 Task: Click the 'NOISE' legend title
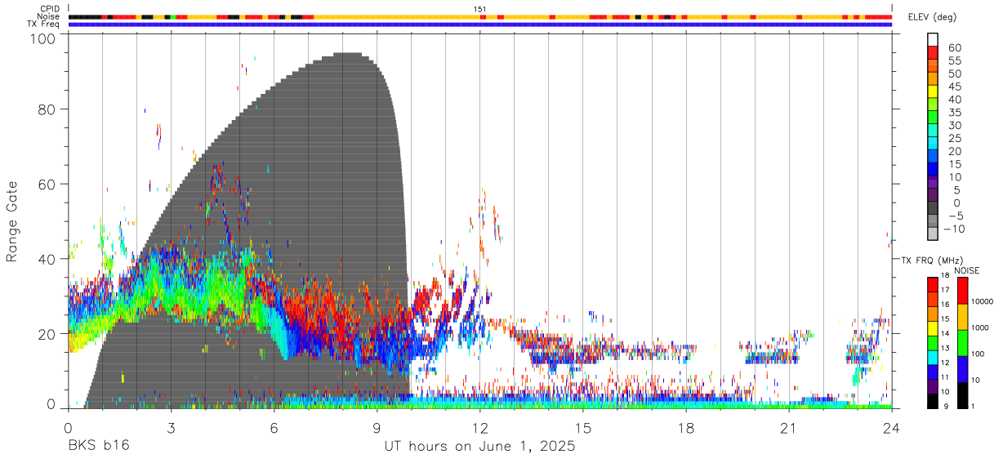(966, 270)
